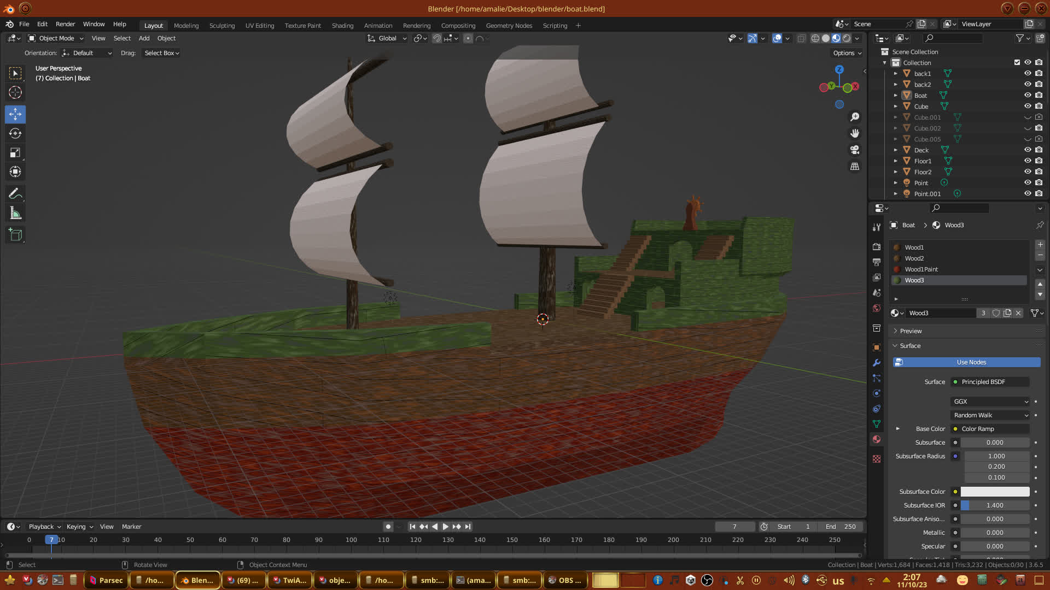Switch to wireframe viewport shading
1050x590 pixels.
coord(815,38)
